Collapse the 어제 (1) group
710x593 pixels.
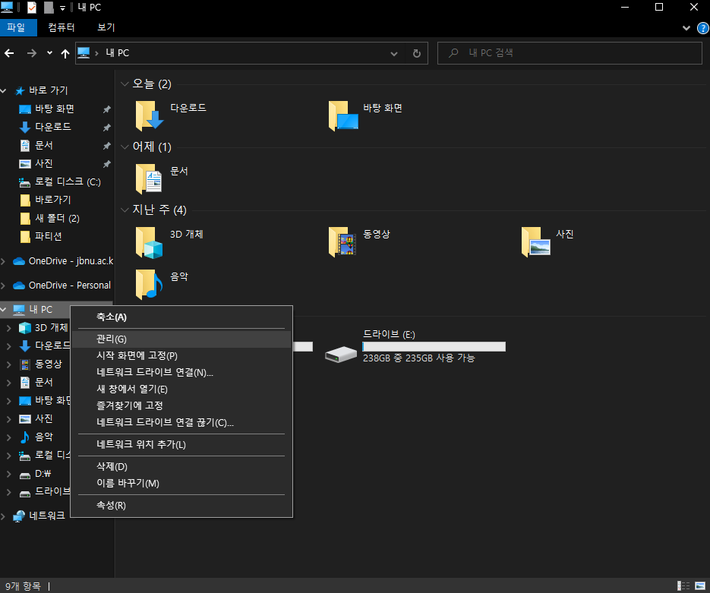[x=125, y=147]
